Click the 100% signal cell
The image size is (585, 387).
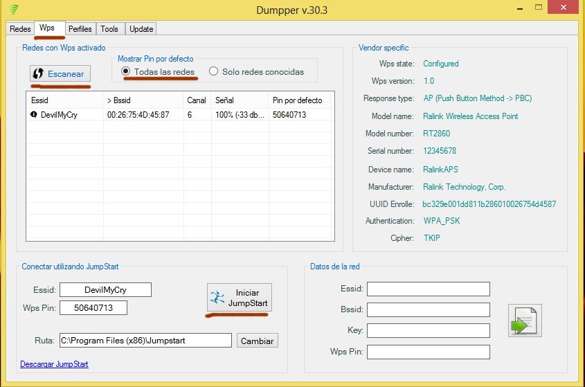point(240,114)
